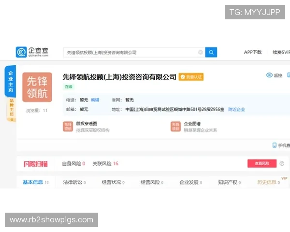The width and height of the screenshot is (290, 232).
Task: Switch to the 基本信息 tab
Action: [x=36, y=182]
